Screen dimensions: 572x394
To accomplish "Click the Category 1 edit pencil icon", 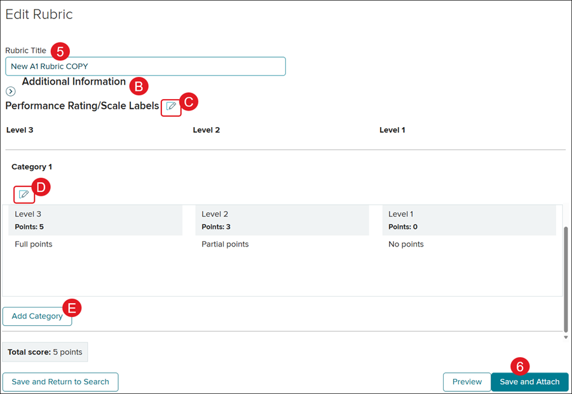I will click(24, 194).
